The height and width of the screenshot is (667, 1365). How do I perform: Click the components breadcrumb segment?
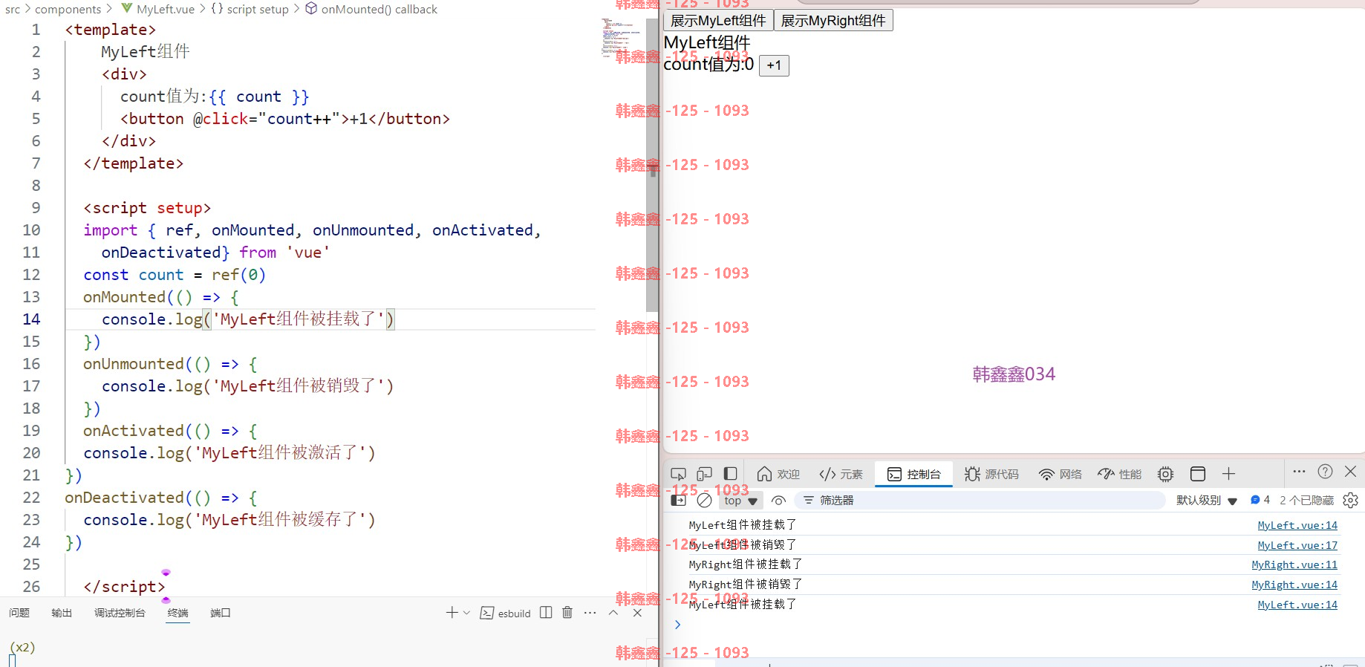click(68, 9)
